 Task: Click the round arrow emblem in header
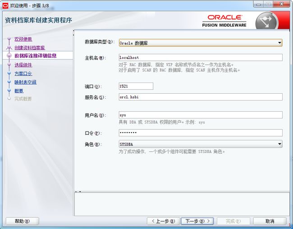coord(267,22)
